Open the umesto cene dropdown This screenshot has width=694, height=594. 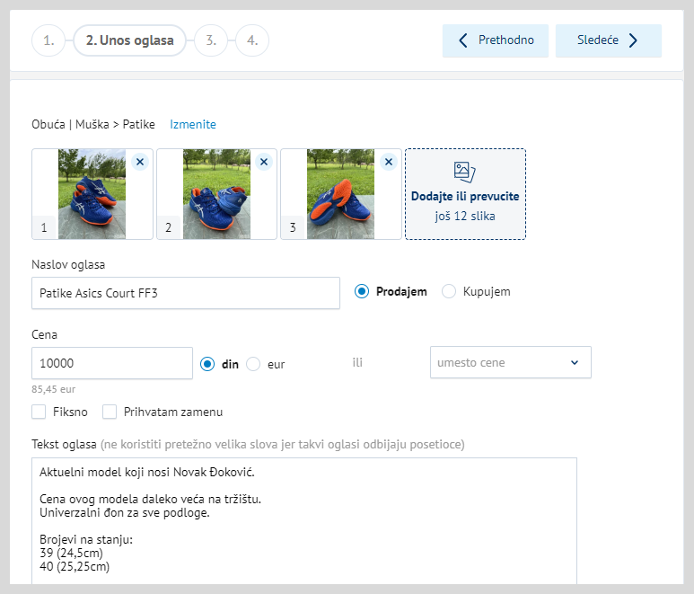click(511, 362)
